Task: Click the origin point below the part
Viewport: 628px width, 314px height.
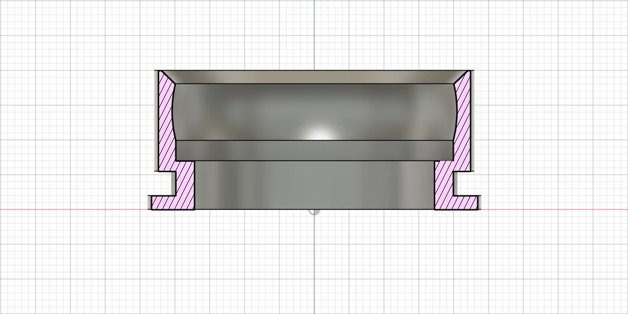Action: (314, 211)
